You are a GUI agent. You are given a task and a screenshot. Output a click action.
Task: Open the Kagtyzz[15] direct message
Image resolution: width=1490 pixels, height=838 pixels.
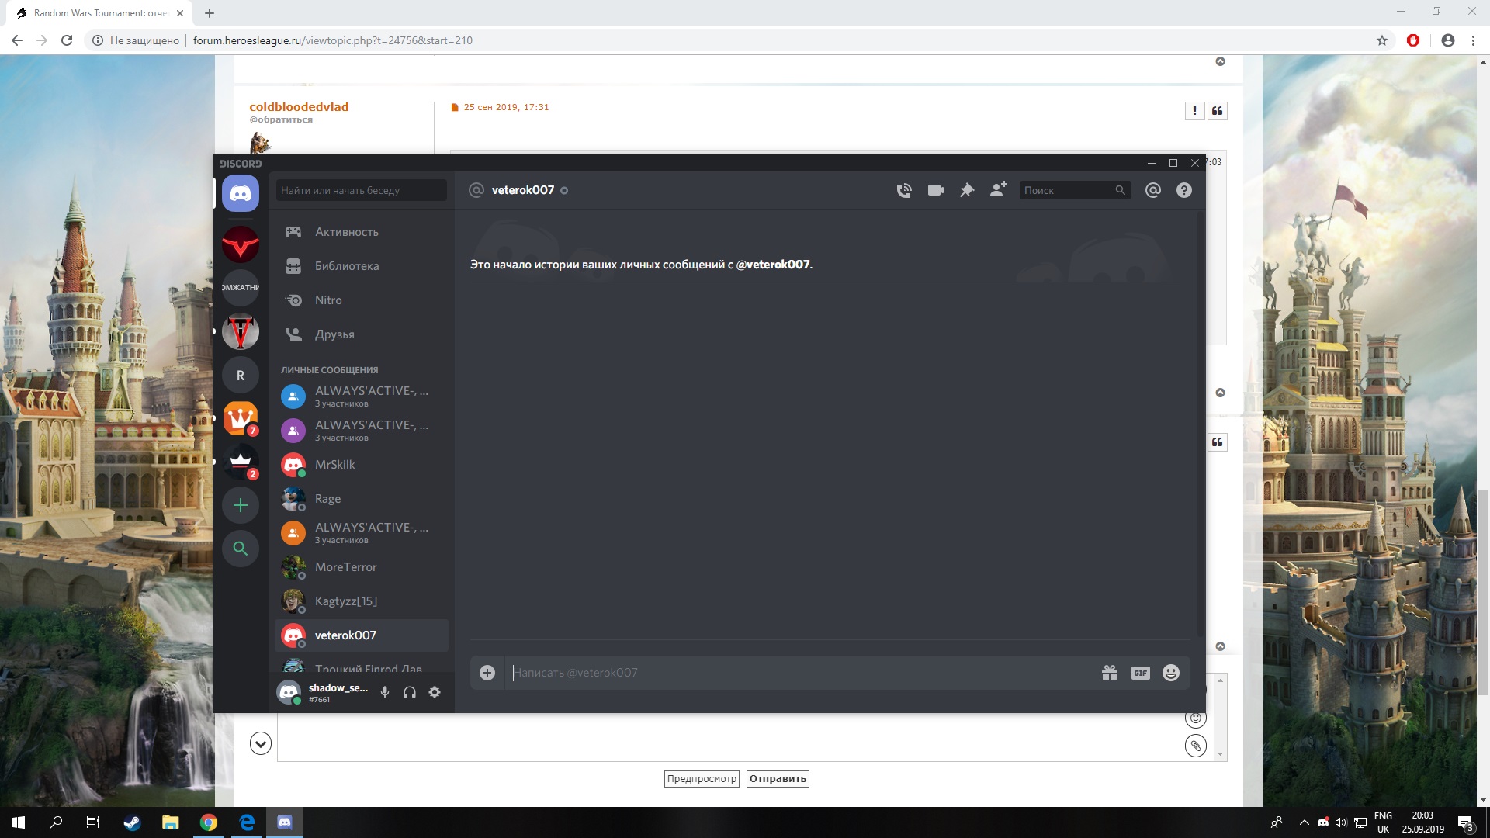[362, 601]
